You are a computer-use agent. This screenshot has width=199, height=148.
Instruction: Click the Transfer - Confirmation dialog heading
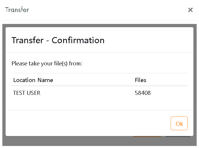[x=58, y=40]
